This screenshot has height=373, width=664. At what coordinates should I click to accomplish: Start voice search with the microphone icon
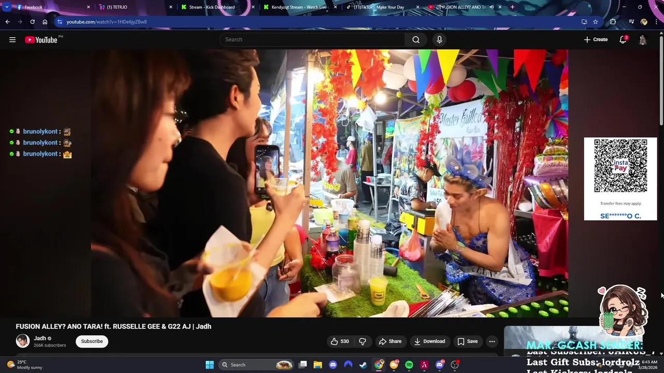click(439, 39)
